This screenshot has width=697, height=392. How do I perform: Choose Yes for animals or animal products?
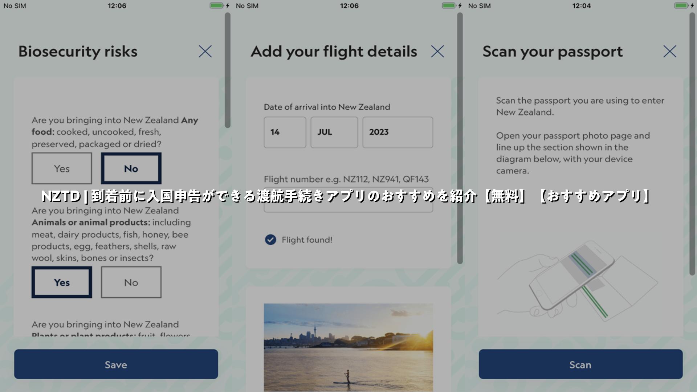click(62, 282)
